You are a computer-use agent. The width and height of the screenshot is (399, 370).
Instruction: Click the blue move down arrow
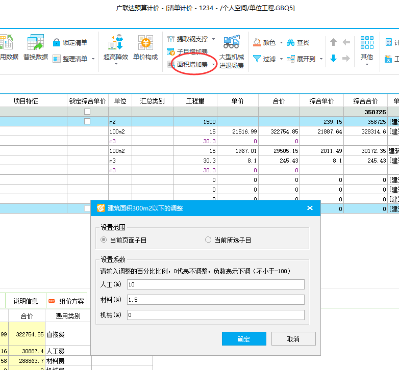point(333,59)
